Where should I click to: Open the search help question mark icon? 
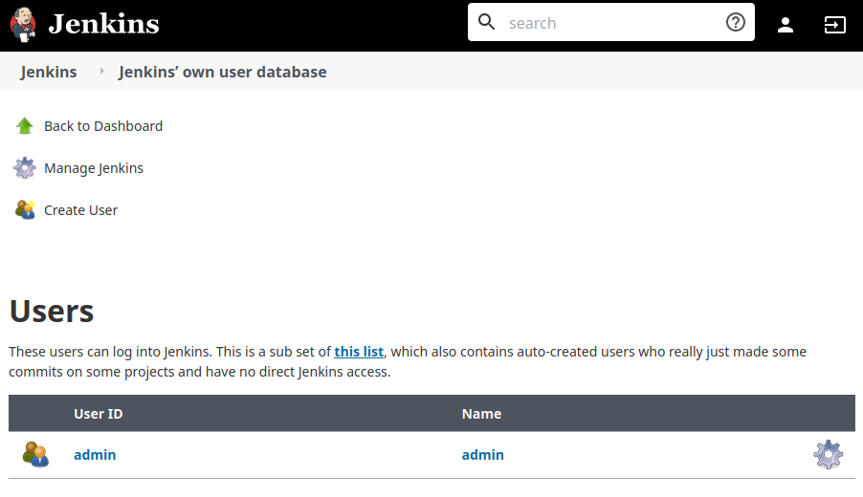[736, 23]
